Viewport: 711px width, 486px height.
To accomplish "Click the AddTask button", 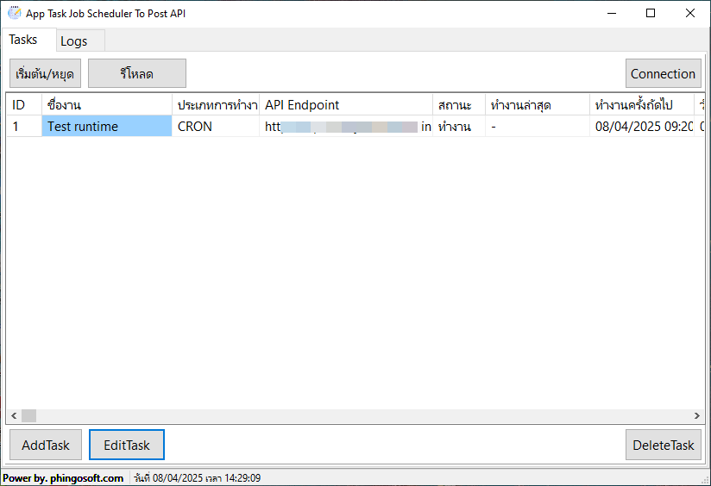I will coord(46,445).
